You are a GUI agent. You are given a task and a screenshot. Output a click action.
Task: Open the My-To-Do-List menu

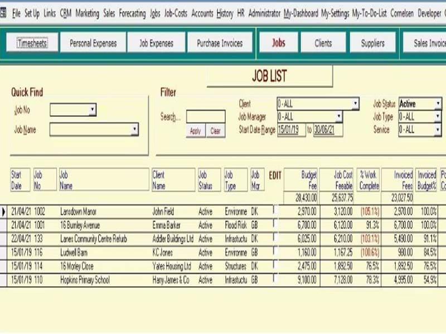click(x=369, y=13)
